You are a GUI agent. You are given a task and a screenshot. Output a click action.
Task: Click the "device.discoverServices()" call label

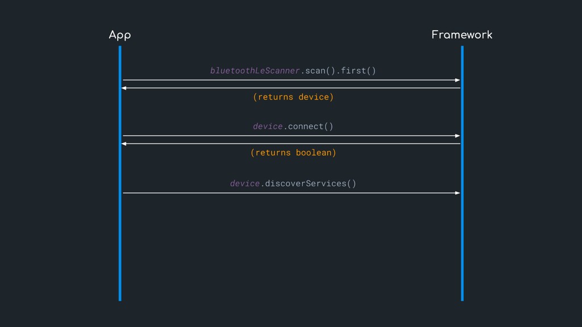(293, 183)
